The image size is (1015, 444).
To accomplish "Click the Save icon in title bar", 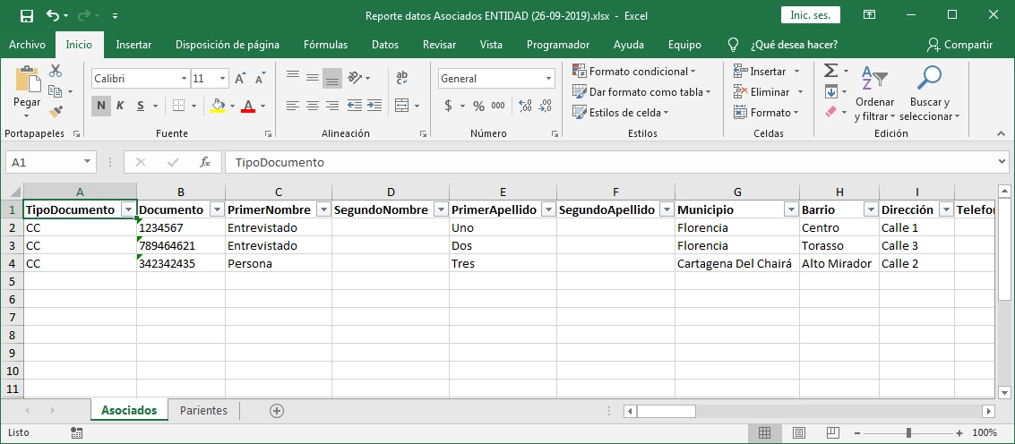I will coord(26,16).
